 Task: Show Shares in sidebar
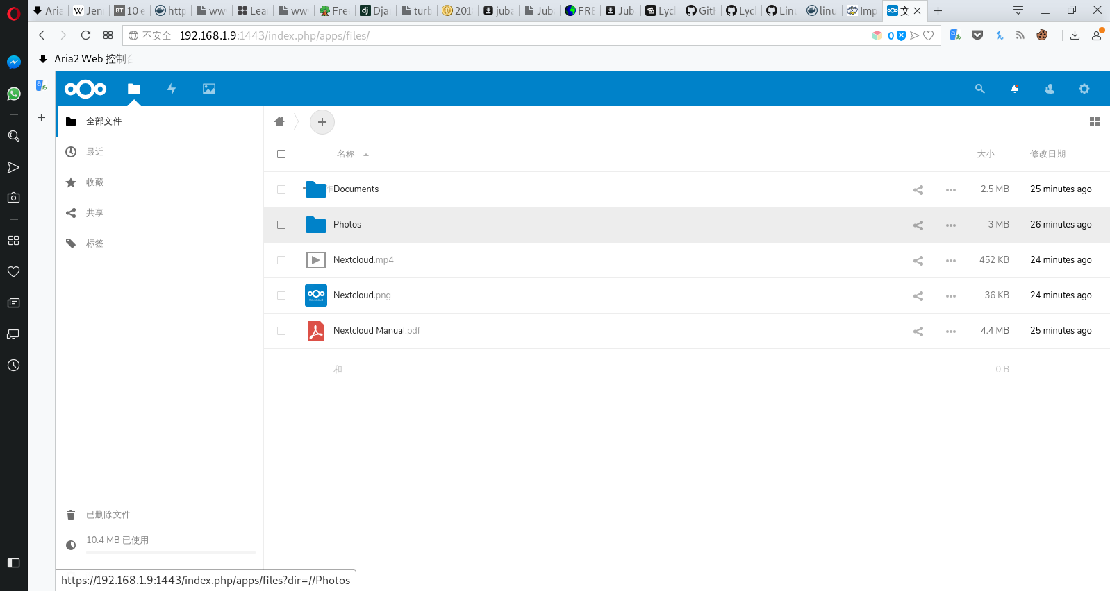pos(159,213)
